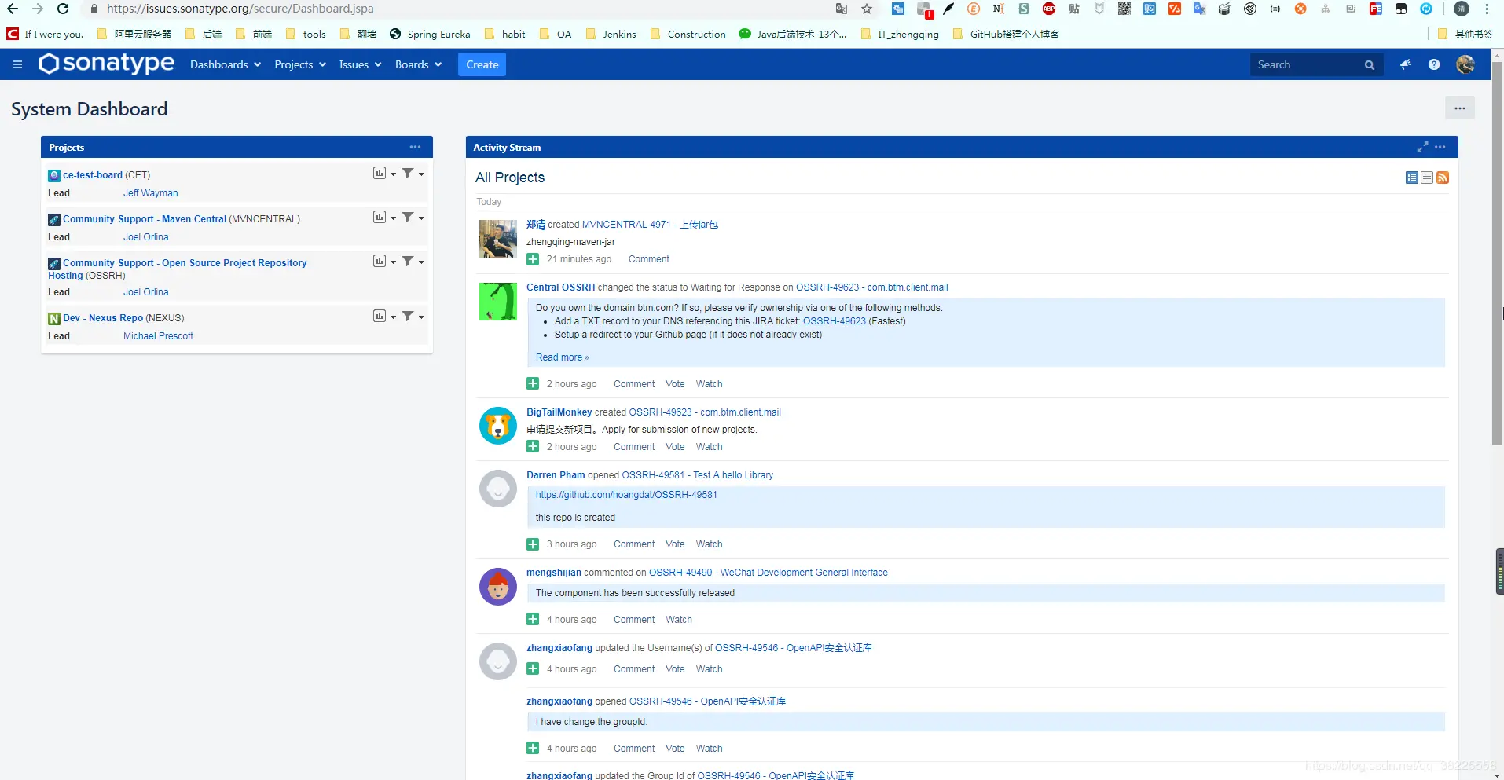Image resolution: width=1504 pixels, height=780 pixels.
Task: Open the Boards menu
Action: 418,64
